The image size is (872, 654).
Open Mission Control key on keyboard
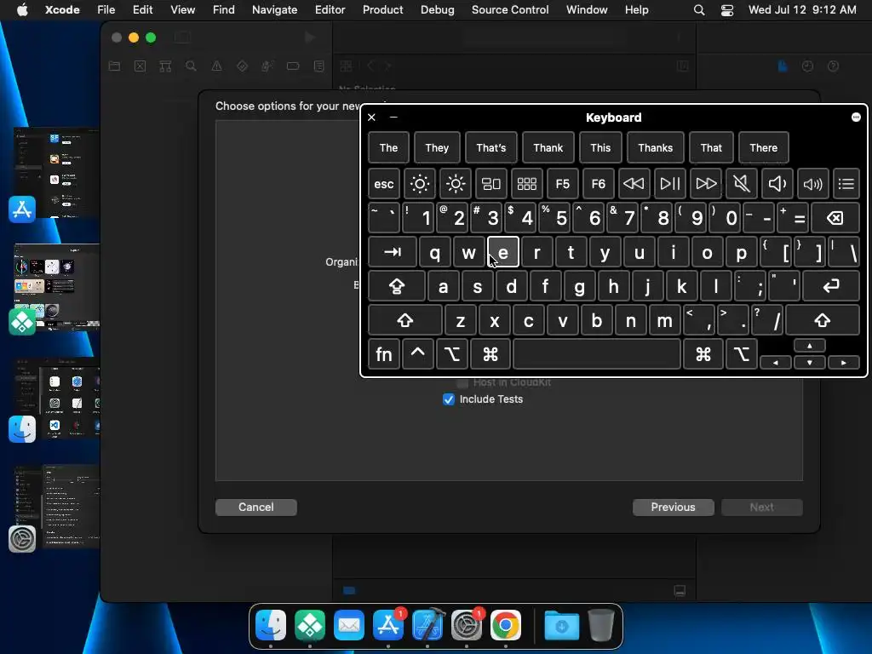tap(491, 184)
